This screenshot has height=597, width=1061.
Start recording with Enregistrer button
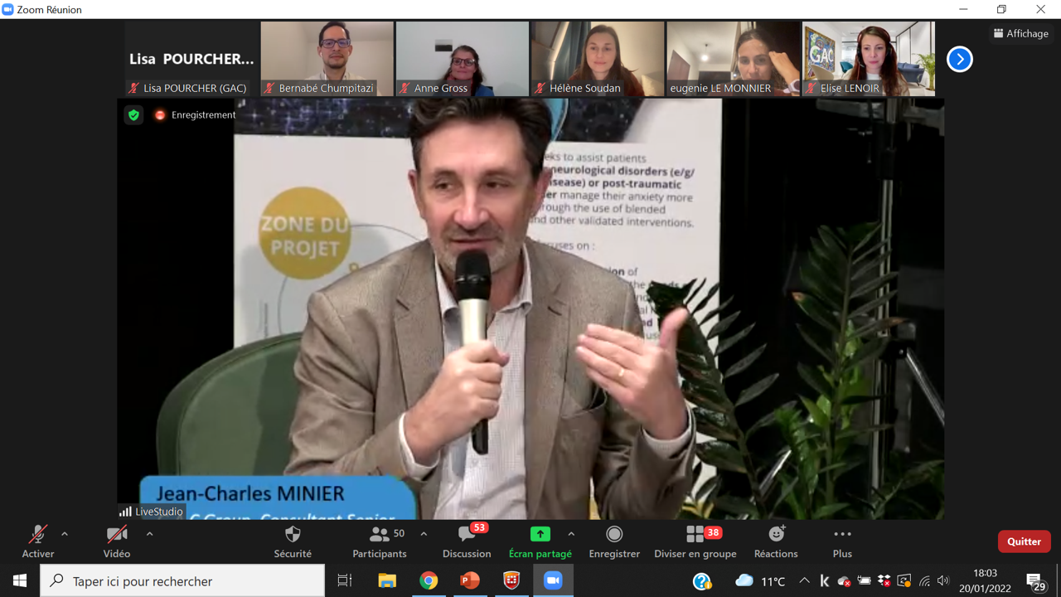click(614, 541)
